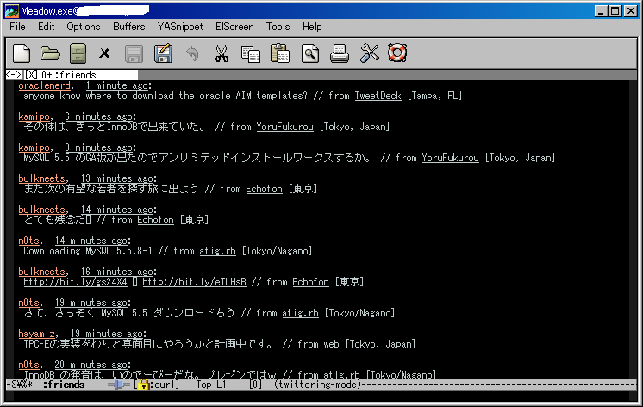This screenshot has width=643, height=407.
Task: Copy using the two pages icon
Action: coord(251,53)
